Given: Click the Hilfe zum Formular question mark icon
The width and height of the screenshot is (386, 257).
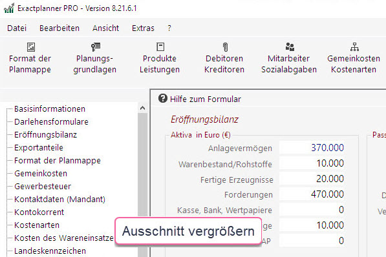Looking at the screenshot, I should click(163, 98).
